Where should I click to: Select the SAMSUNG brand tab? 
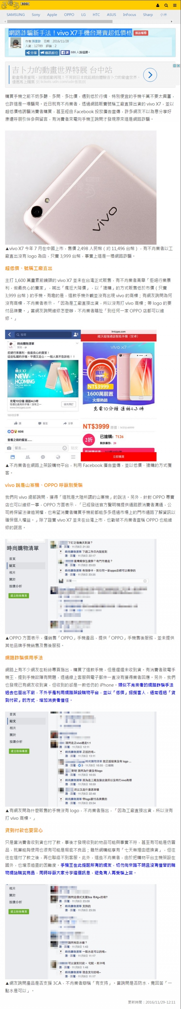(16, 14)
